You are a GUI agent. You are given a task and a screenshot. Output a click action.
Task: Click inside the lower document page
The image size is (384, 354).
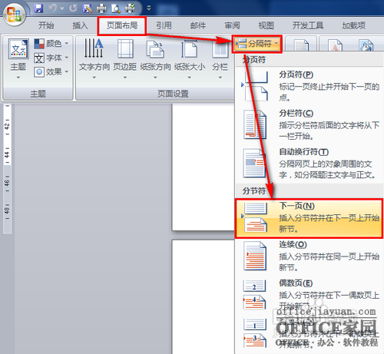click(x=203, y=297)
